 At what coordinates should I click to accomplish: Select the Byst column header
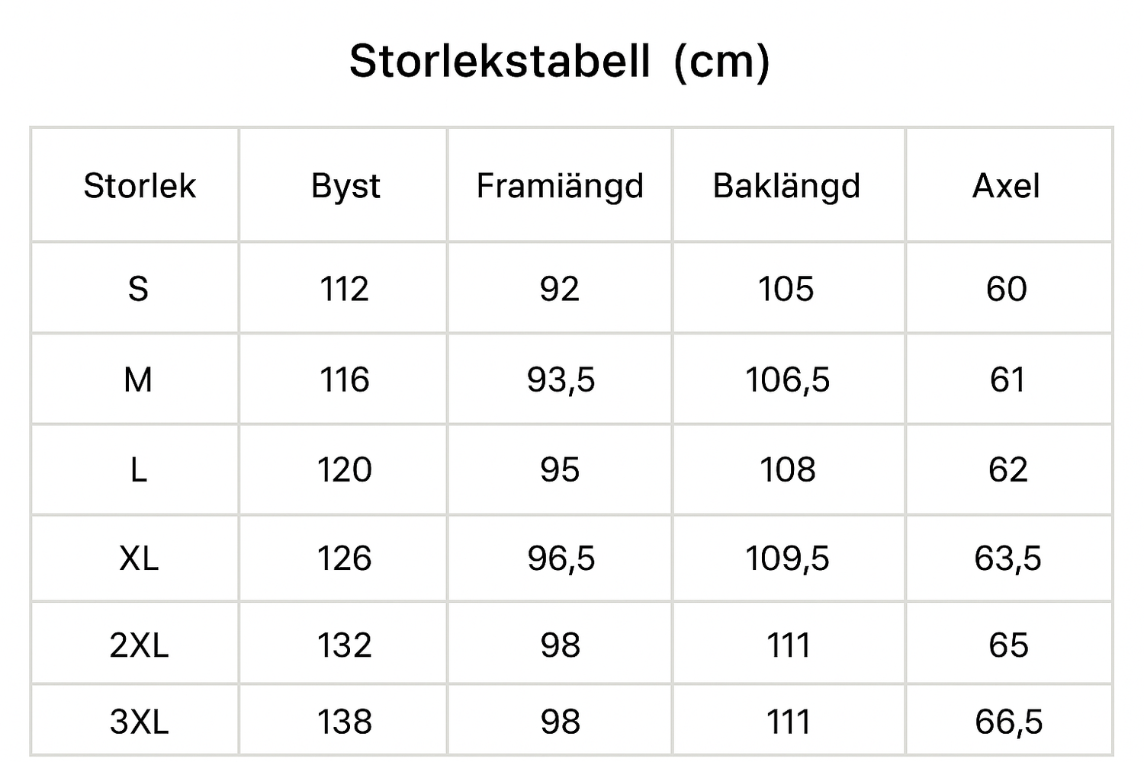345,187
